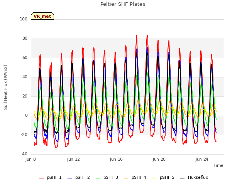247x185 pixels.
Task: Toggle the Hukseflux series label
Action: 198,177
